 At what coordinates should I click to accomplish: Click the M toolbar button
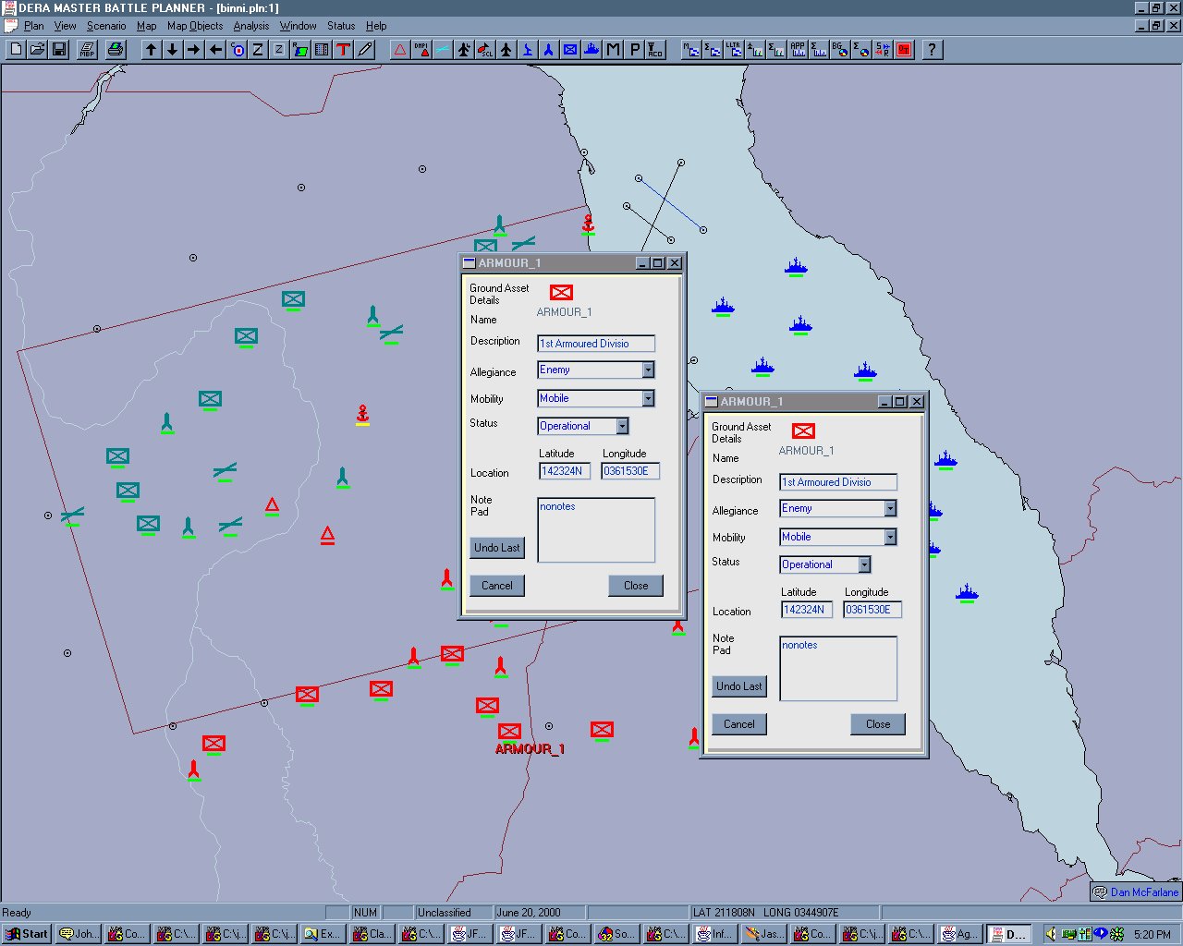[613, 50]
